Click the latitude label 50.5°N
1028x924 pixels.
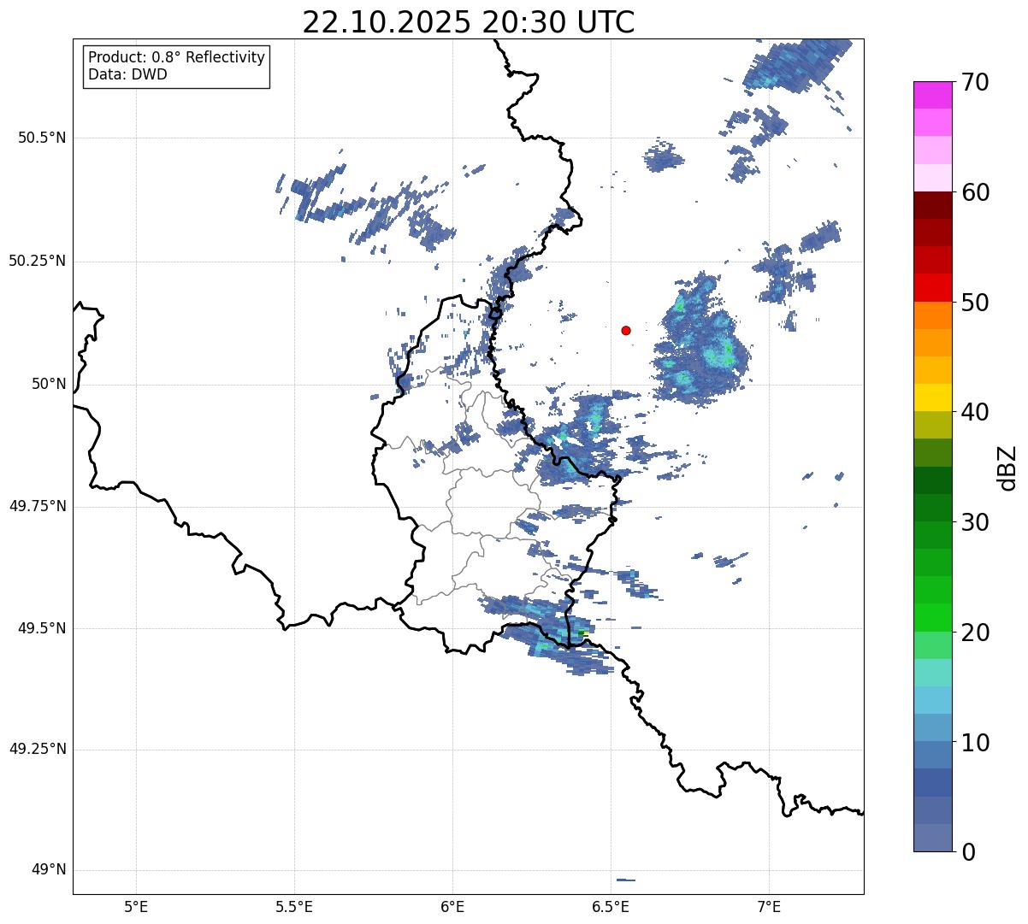[x=42, y=138]
